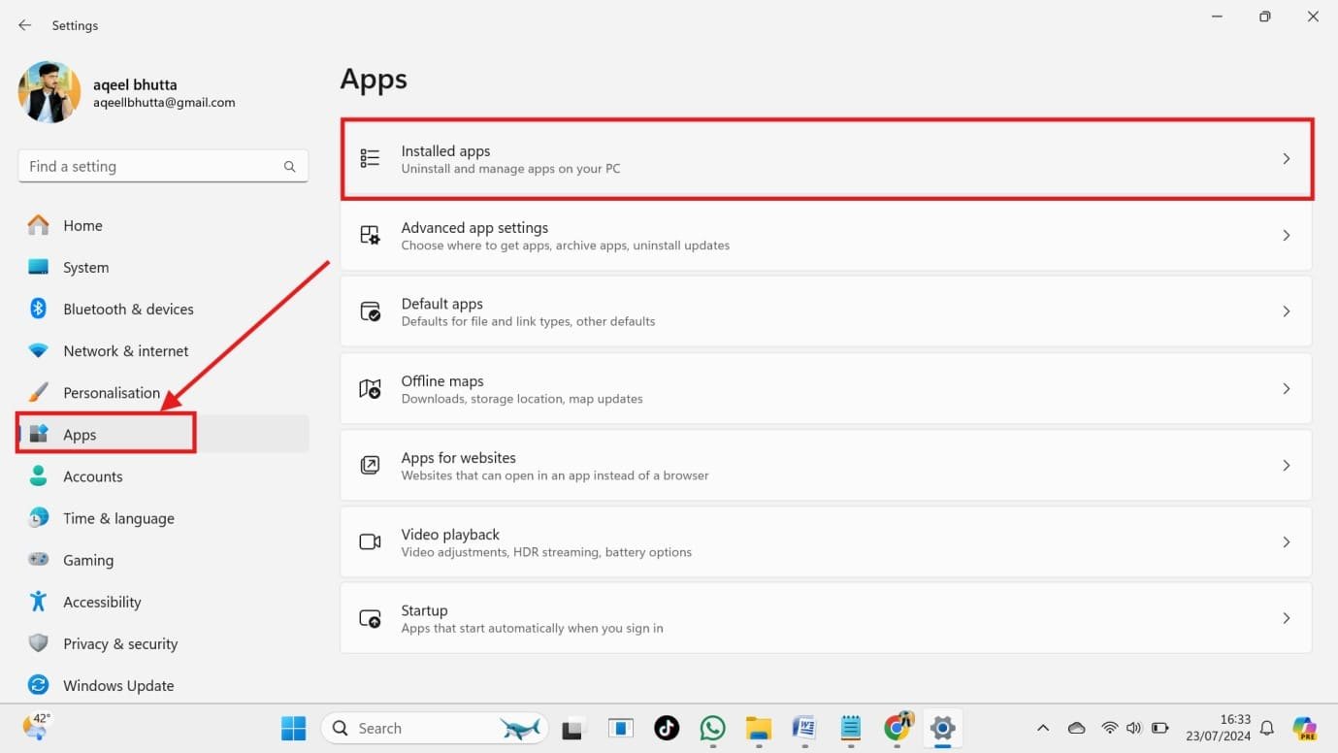1338x753 pixels.
Task: Select Accounts in the settings sidebar
Action: pos(93,476)
